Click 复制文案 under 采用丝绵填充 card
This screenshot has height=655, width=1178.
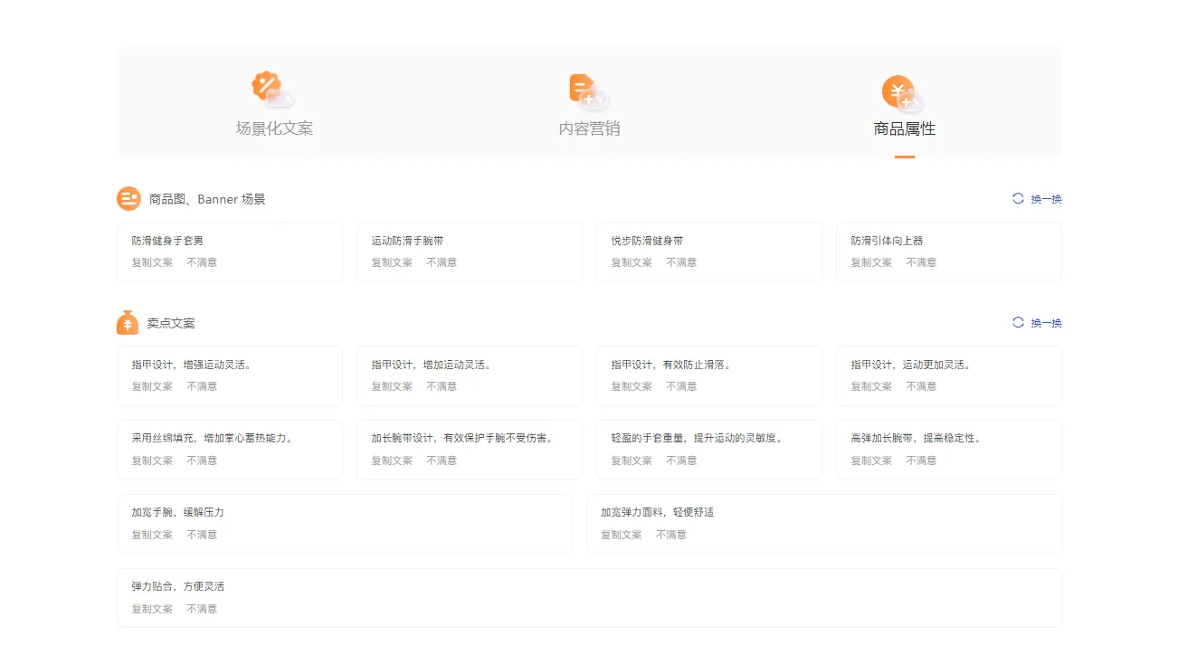[x=152, y=460]
